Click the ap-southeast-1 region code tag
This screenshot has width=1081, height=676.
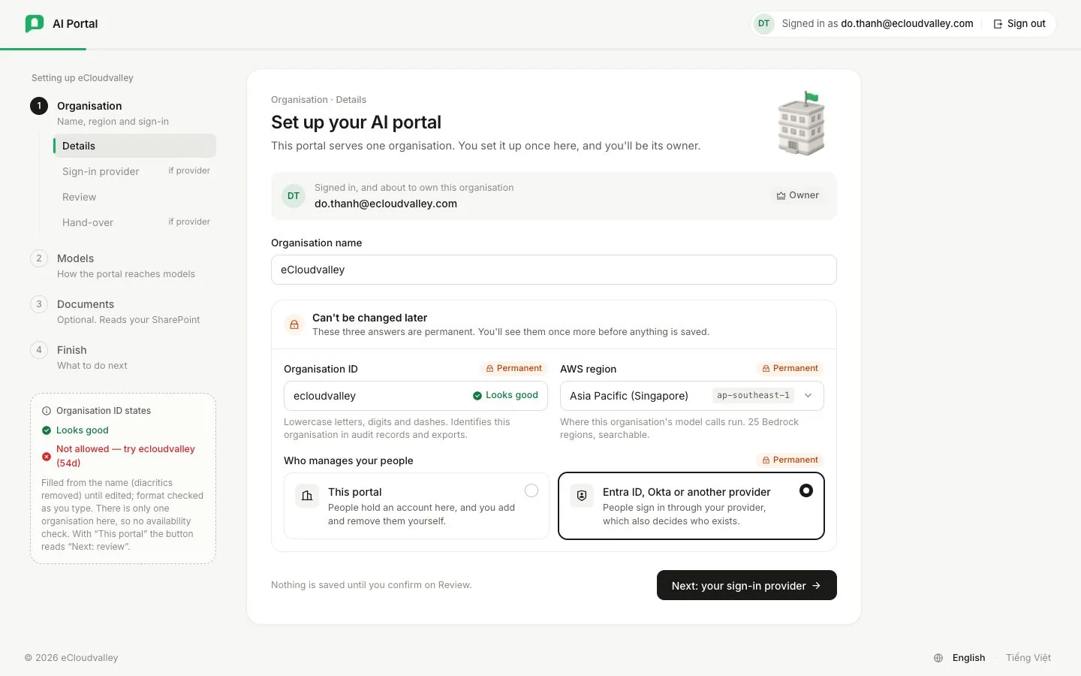click(x=753, y=396)
